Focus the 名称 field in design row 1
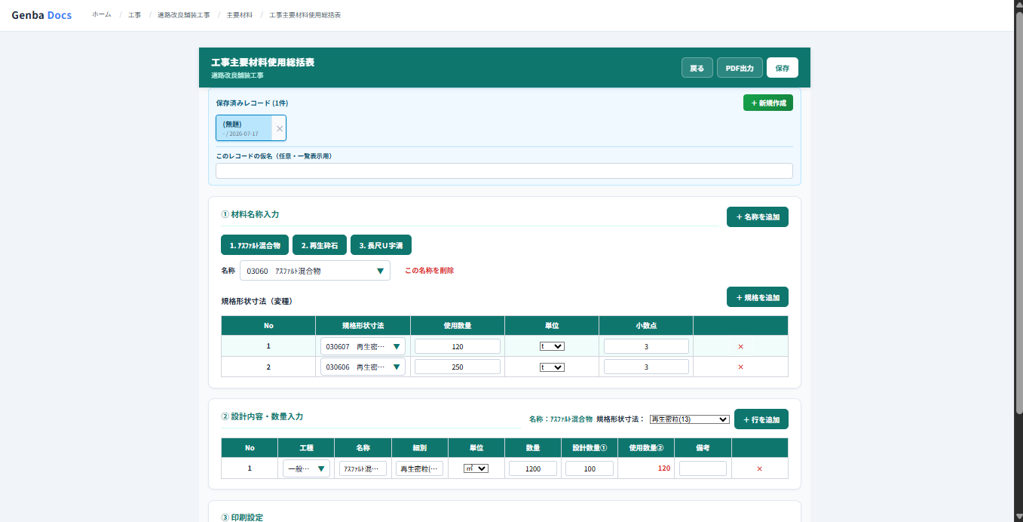 coord(363,468)
